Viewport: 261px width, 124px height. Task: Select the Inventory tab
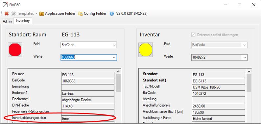[23, 21]
